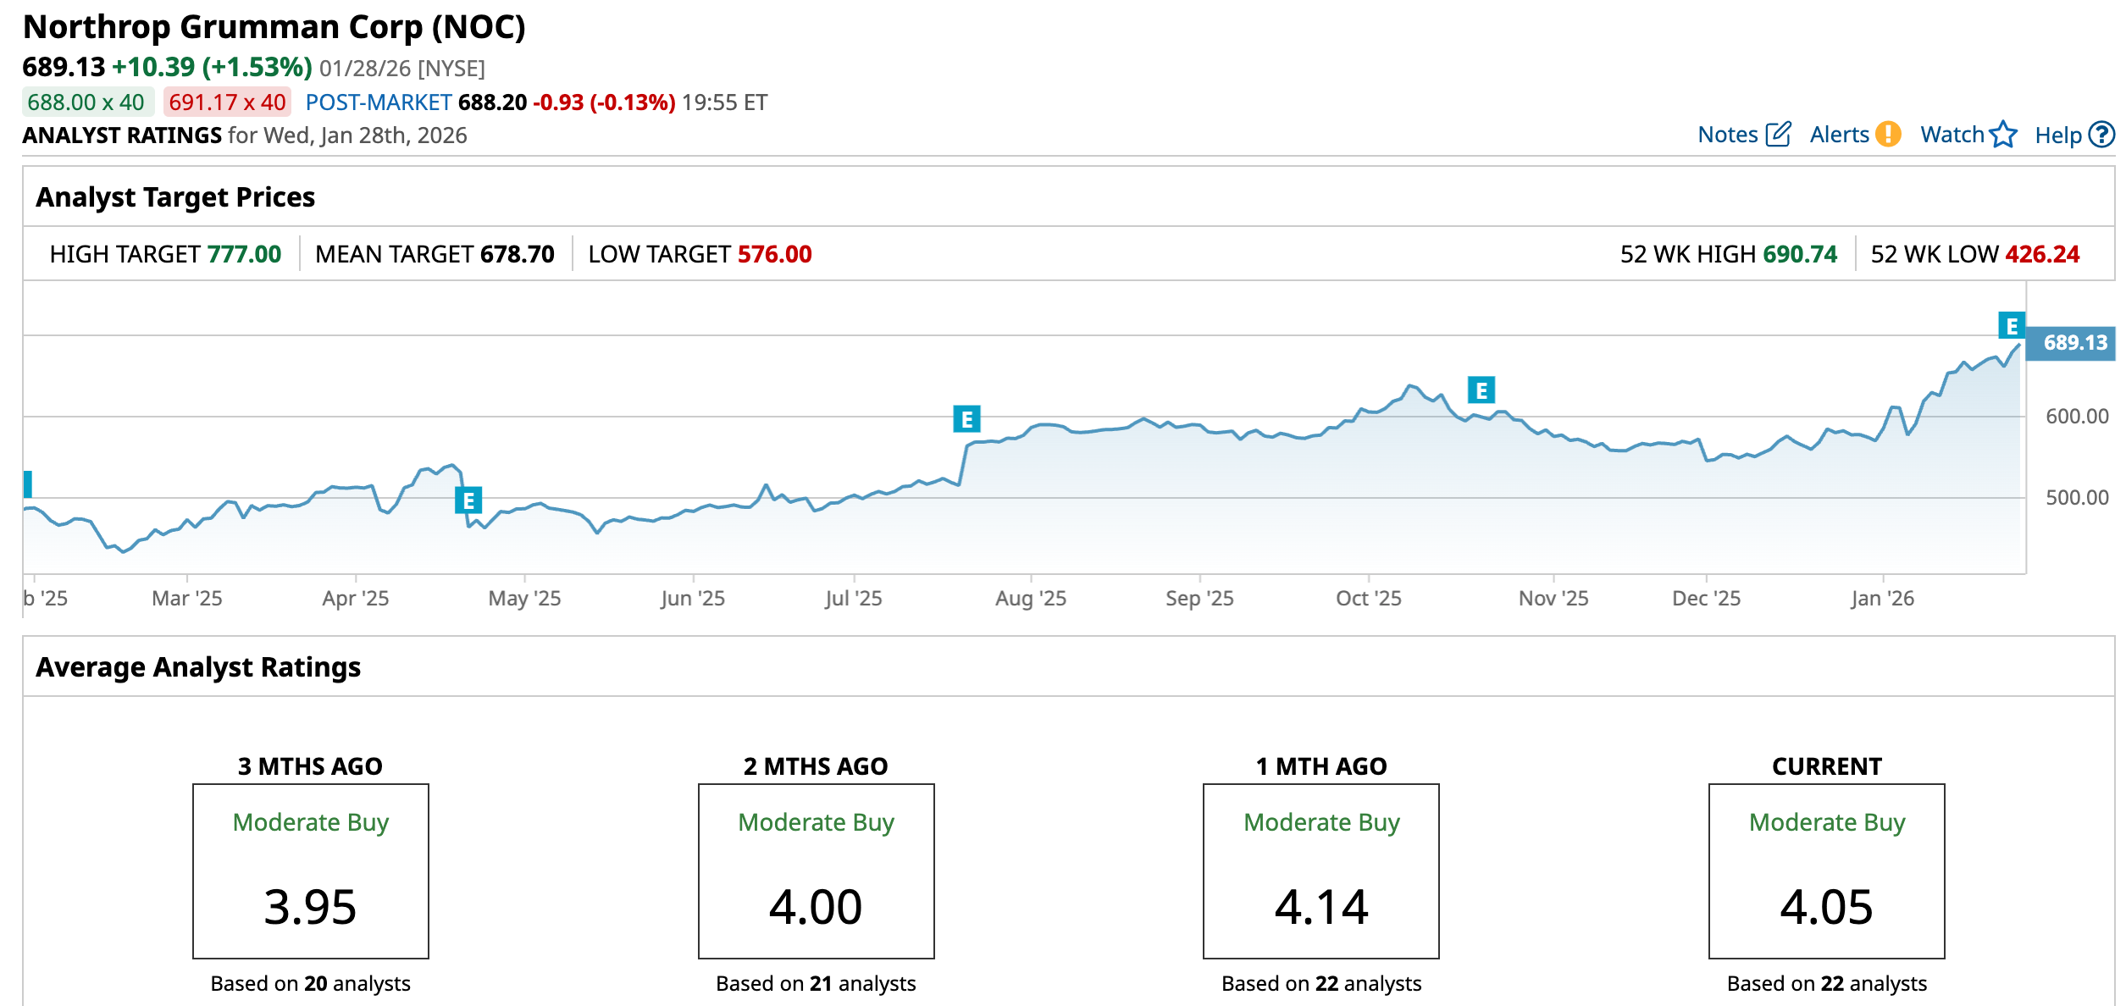This screenshot has width=2126, height=1006.
Task: Click the earnings E marker near Nov '25
Action: click(1481, 390)
